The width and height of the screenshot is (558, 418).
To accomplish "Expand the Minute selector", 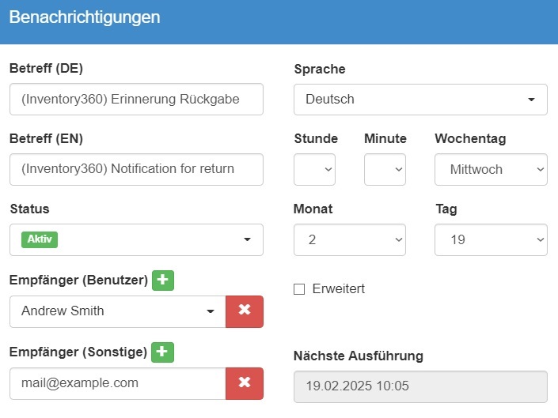I will pyautogui.click(x=385, y=170).
